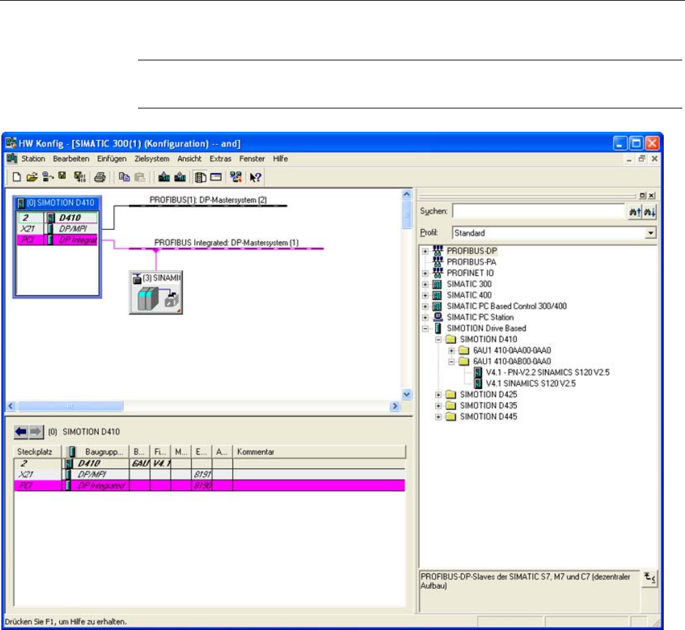This screenshot has height=630, width=685.
Task: Click the horizontal scrollbar thumb
Action: click(70, 406)
